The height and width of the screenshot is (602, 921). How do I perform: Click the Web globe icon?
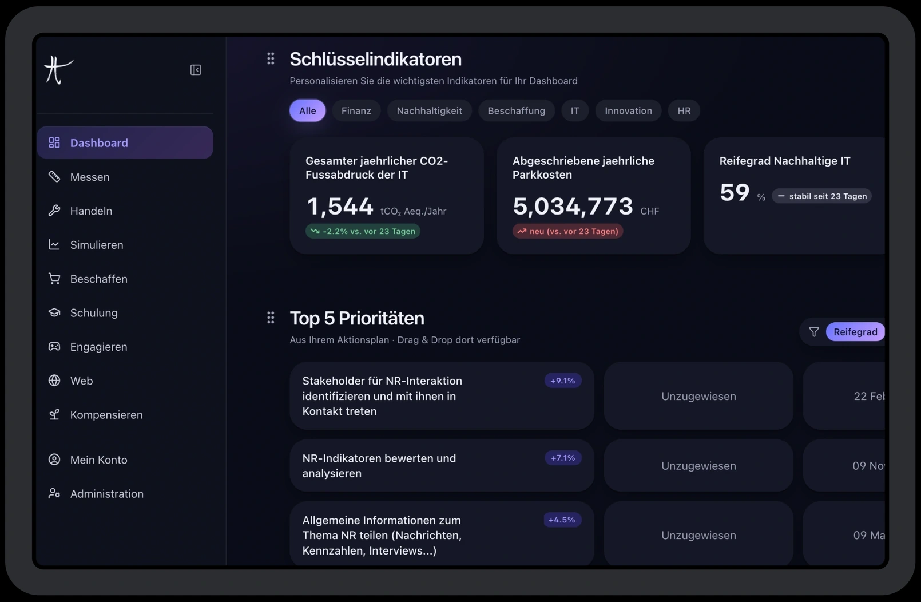click(54, 381)
